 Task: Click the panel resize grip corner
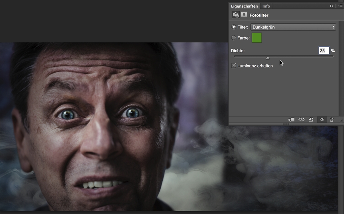coord(341,120)
